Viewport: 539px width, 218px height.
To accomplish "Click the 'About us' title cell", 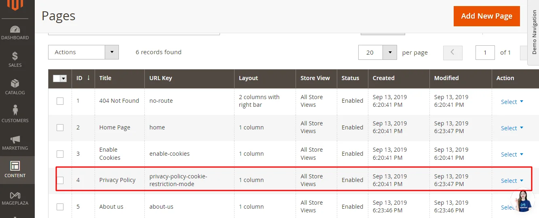I will click(111, 207).
